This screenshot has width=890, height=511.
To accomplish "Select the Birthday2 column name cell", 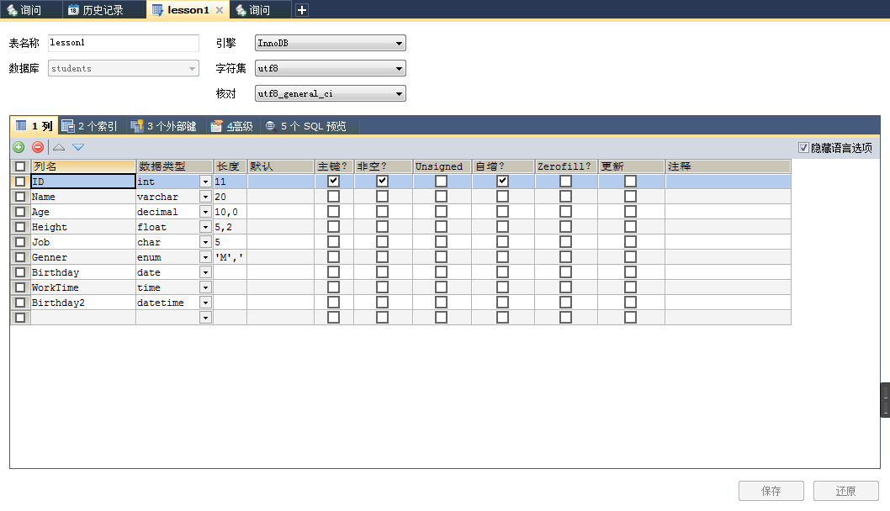I will coord(83,303).
